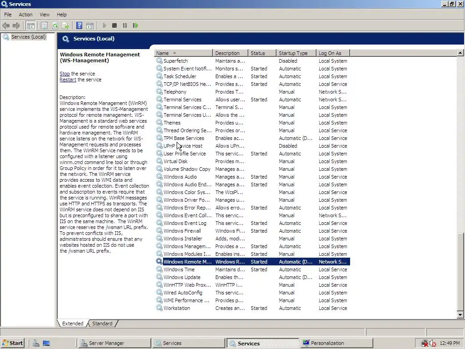Click the Restart the service link

click(68, 80)
